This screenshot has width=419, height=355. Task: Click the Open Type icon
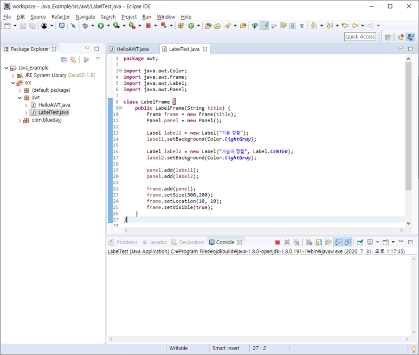pyautogui.click(x=208, y=26)
